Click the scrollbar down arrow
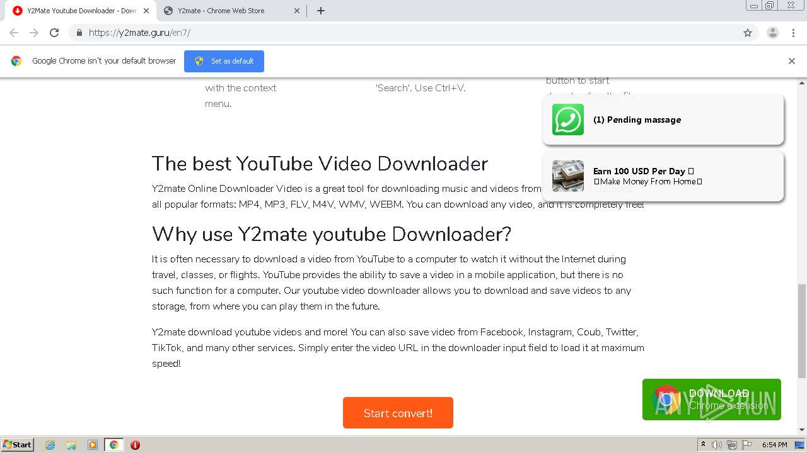Viewport: 807px width, 453px height. pyautogui.click(x=802, y=430)
